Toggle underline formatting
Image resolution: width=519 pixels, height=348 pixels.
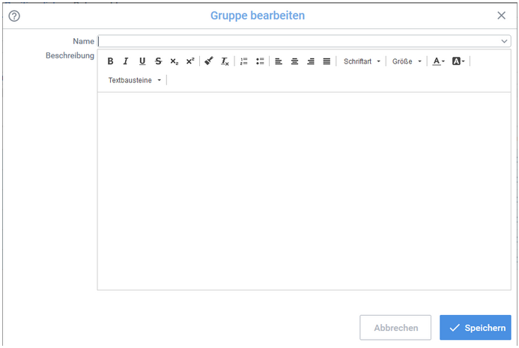point(142,61)
